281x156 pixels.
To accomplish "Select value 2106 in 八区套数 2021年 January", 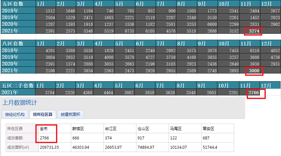I will (x=50, y=71).
